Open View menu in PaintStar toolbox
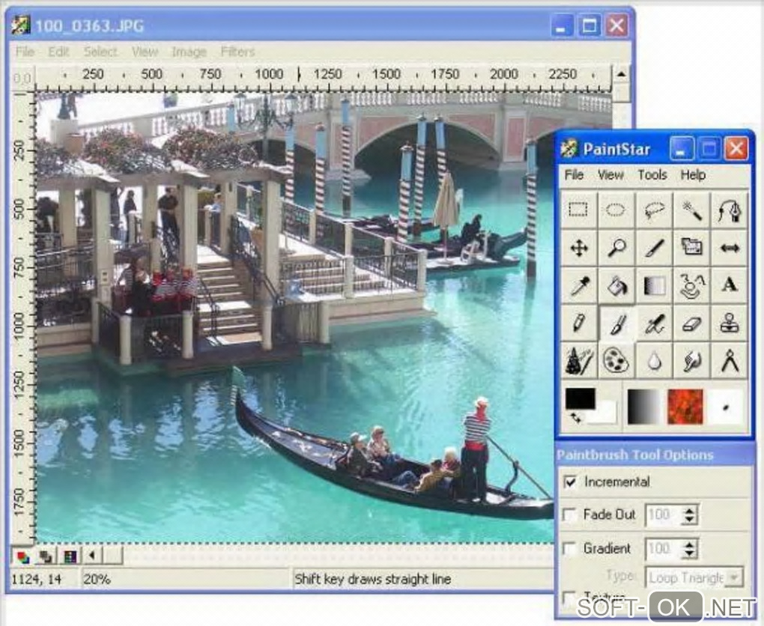Viewport: 764px width, 626px height. (x=610, y=174)
